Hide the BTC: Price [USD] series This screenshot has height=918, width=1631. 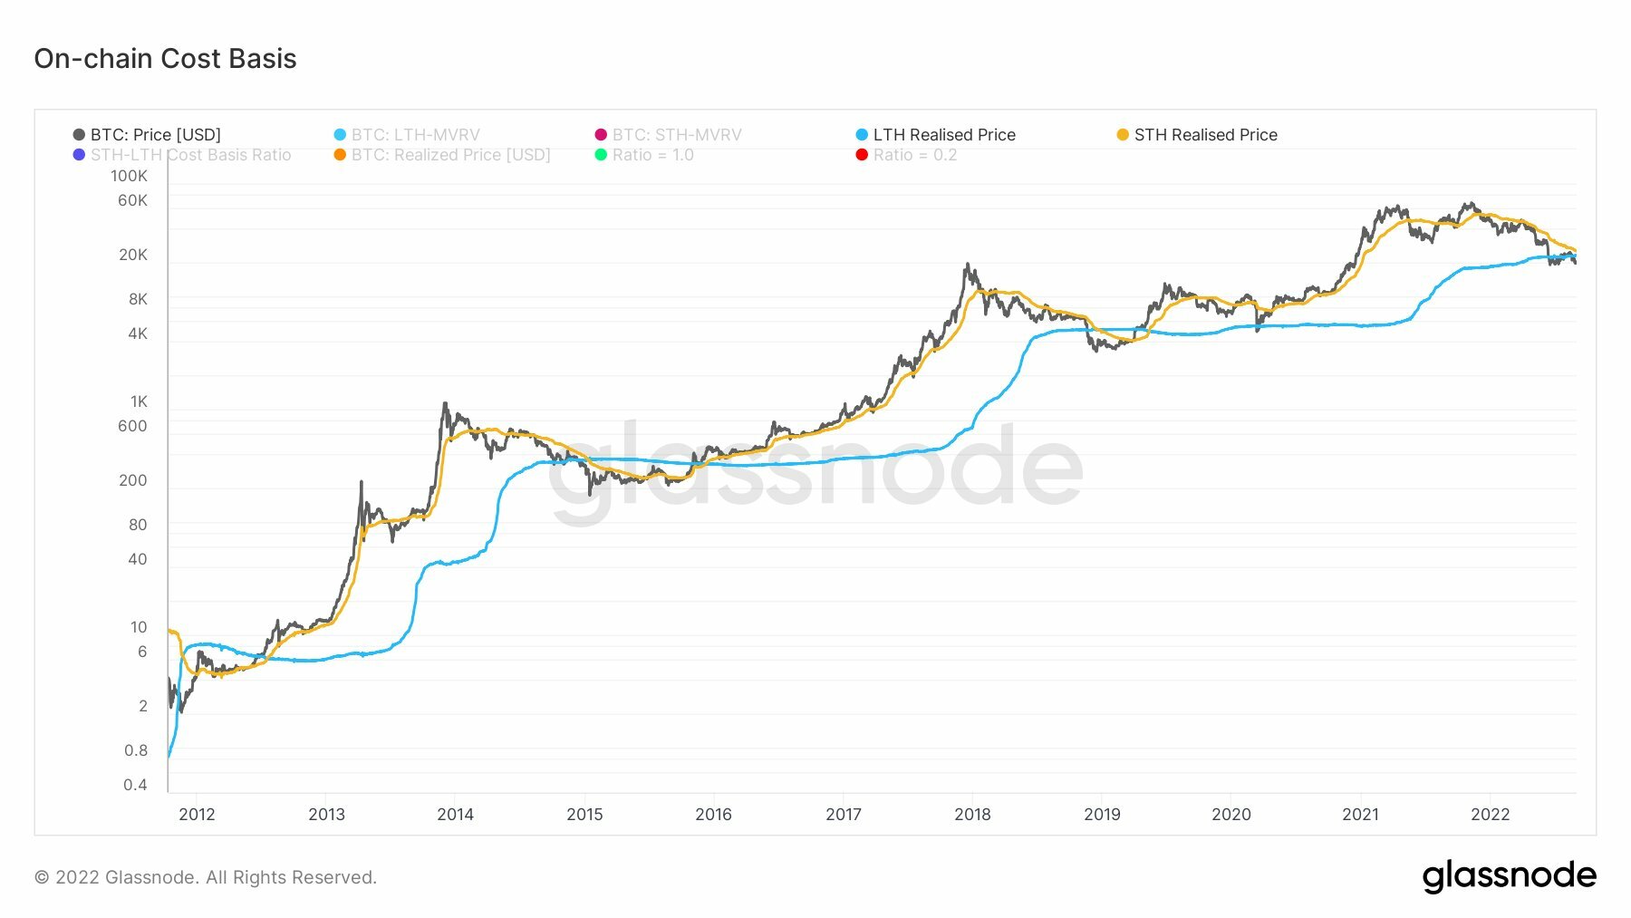click(x=155, y=135)
